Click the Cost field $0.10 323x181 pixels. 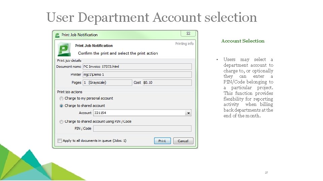coord(167,82)
